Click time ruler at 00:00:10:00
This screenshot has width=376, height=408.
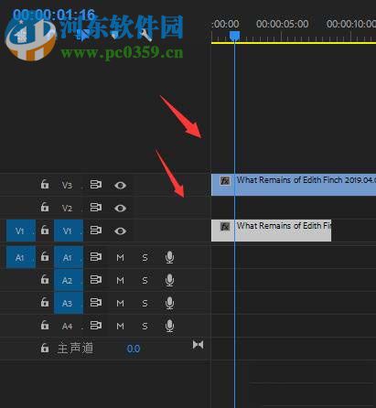coord(351,24)
